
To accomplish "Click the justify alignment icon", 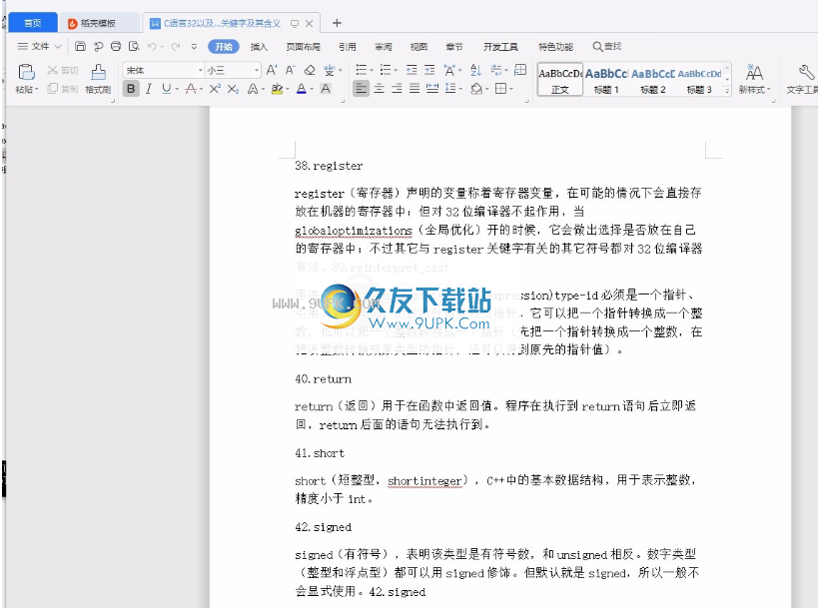I will [414, 89].
